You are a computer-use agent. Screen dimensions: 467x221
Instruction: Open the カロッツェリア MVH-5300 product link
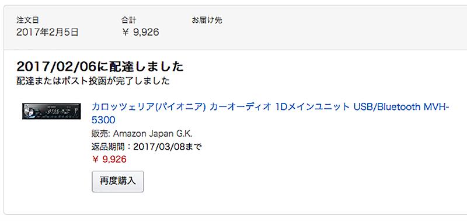click(x=270, y=113)
